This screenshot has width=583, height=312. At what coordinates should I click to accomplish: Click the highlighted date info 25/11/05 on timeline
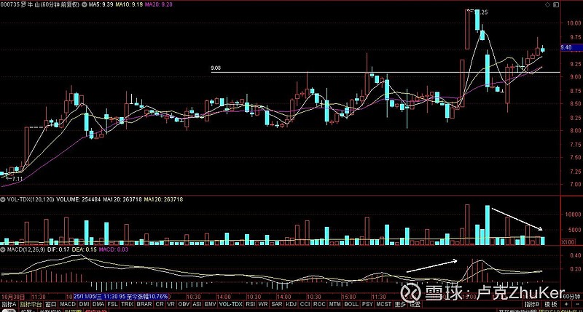pos(121,297)
